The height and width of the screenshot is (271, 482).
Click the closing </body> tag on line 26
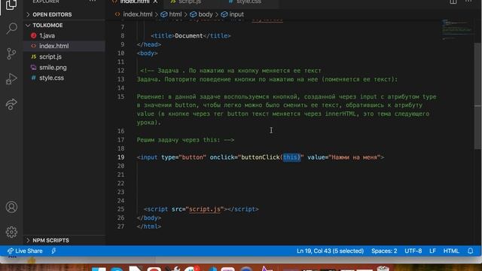pos(149,218)
